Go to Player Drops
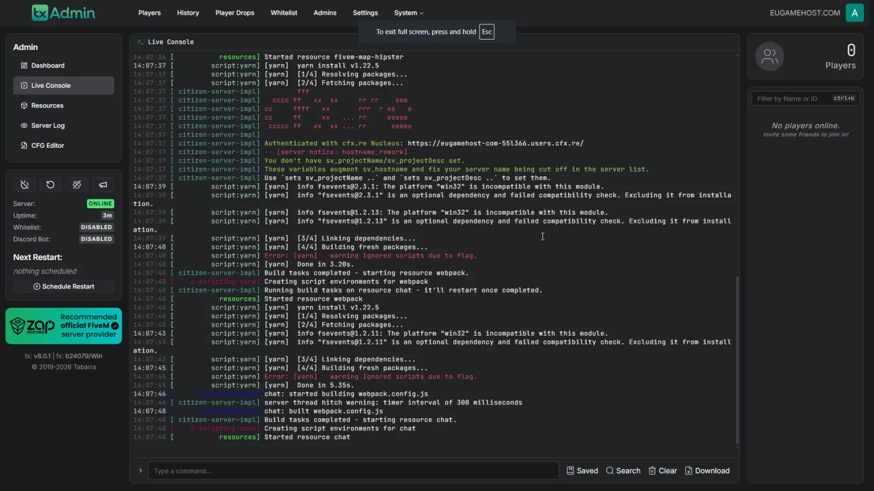Image resolution: width=874 pixels, height=491 pixels. click(x=235, y=13)
